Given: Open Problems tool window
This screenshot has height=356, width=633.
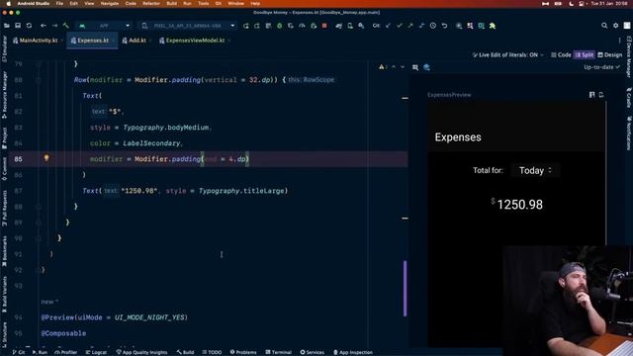Looking at the screenshot, I should point(243,352).
